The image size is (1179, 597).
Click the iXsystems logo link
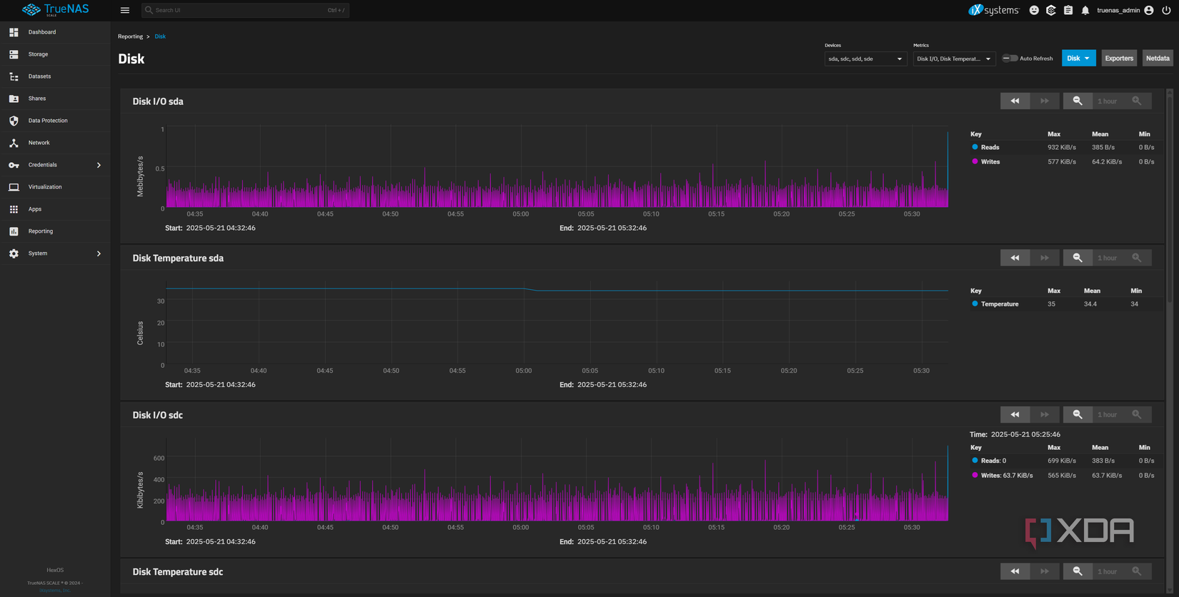(x=993, y=10)
